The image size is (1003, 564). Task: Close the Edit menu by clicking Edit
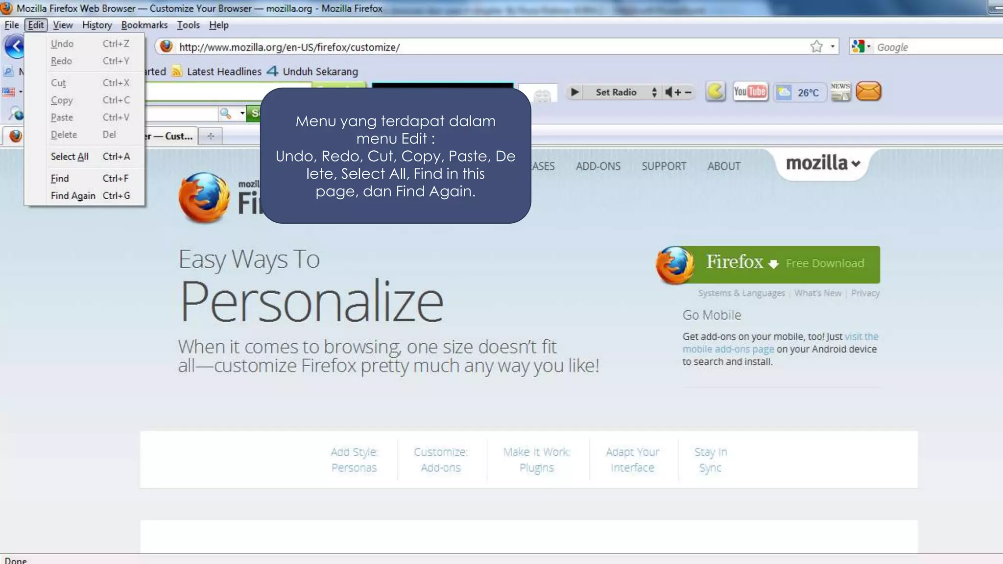(36, 25)
